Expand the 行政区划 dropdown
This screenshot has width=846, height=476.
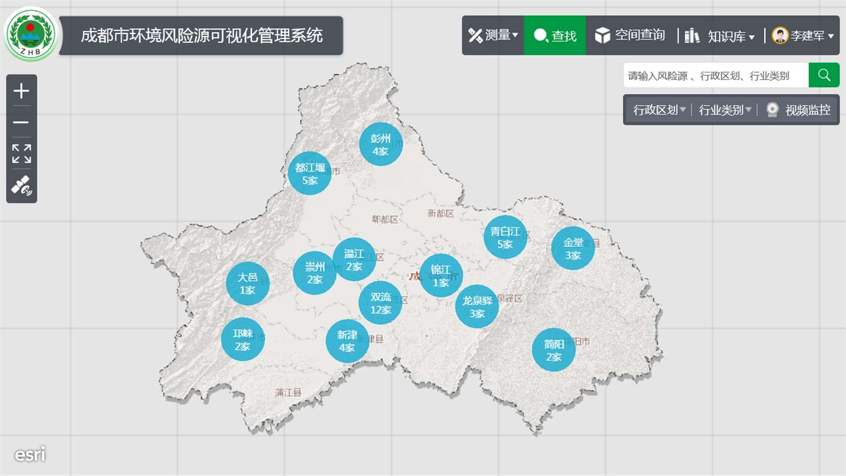659,110
